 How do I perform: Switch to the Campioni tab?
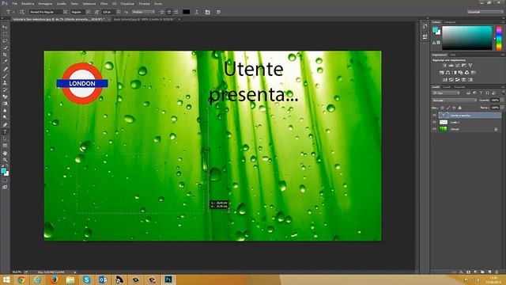coord(450,22)
